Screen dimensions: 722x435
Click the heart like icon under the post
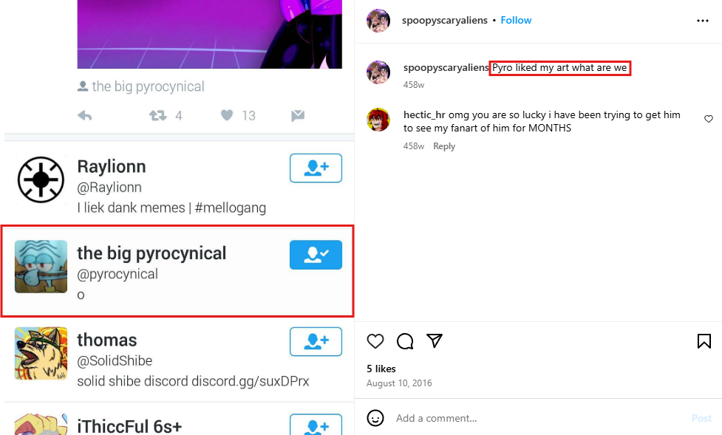pos(375,340)
